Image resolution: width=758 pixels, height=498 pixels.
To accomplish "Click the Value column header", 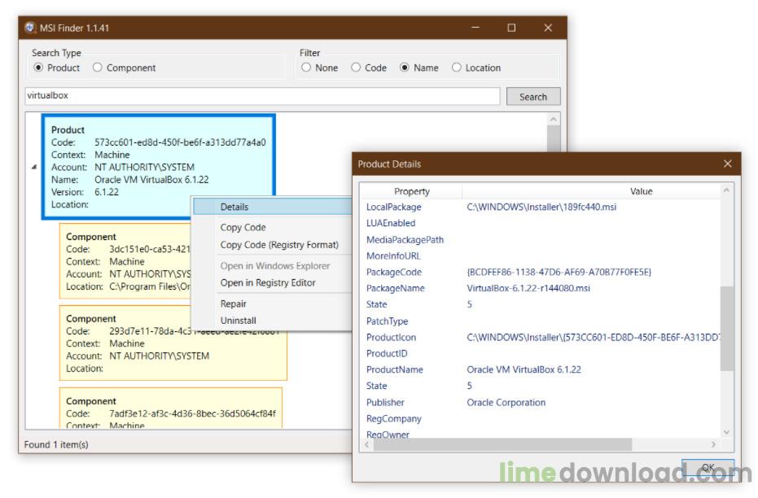I will 641,191.
